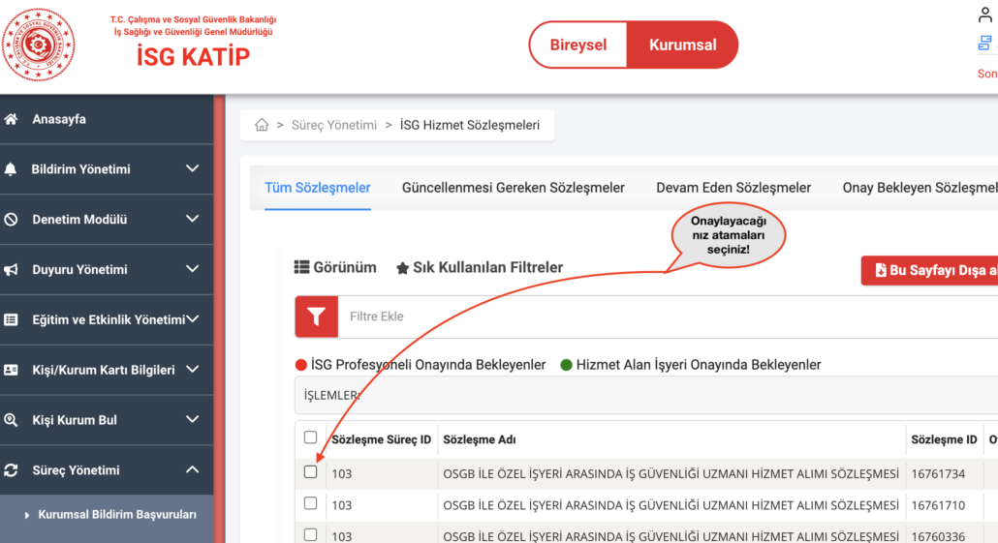The width and height of the screenshot is (998, 543).
Task: Select the Bireysel mode button
Action: 578,45
